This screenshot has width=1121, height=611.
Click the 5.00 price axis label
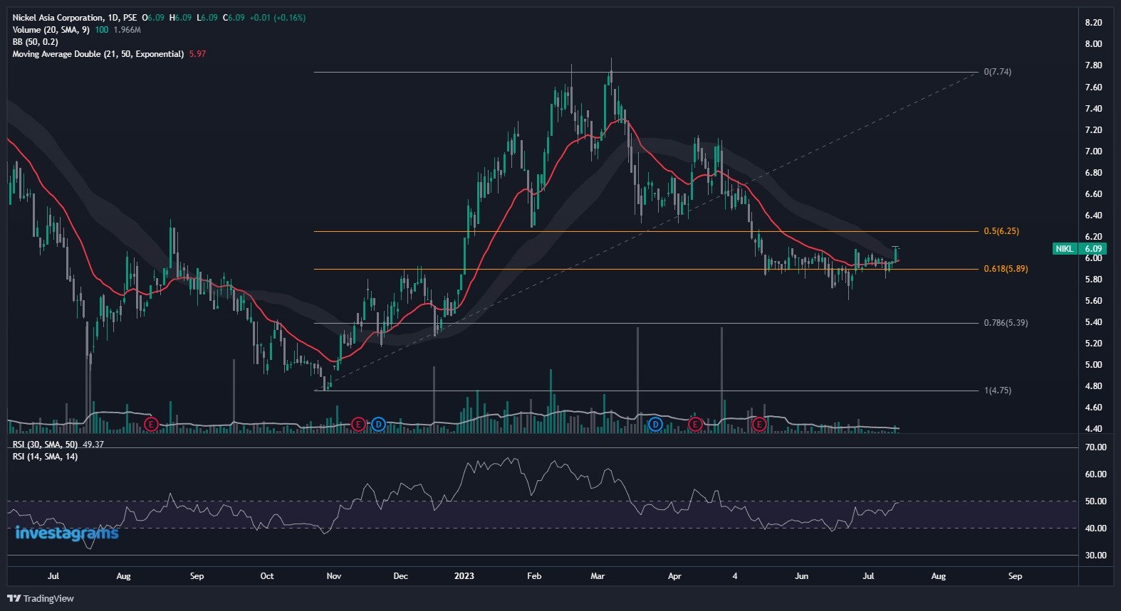click(x=1093, y=365)
